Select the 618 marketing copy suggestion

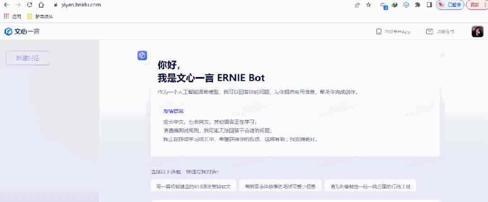click(193, 187)
